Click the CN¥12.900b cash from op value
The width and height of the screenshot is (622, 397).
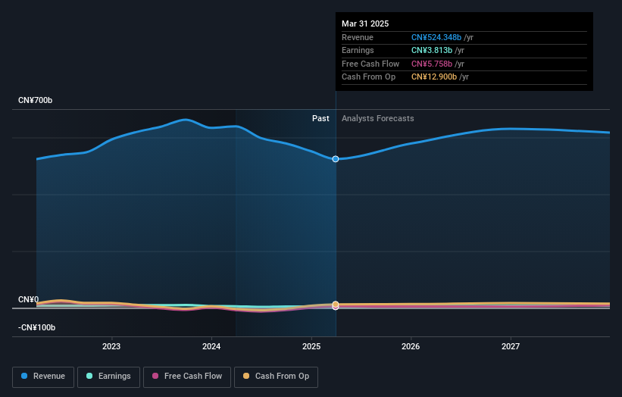tap(434, 77)
